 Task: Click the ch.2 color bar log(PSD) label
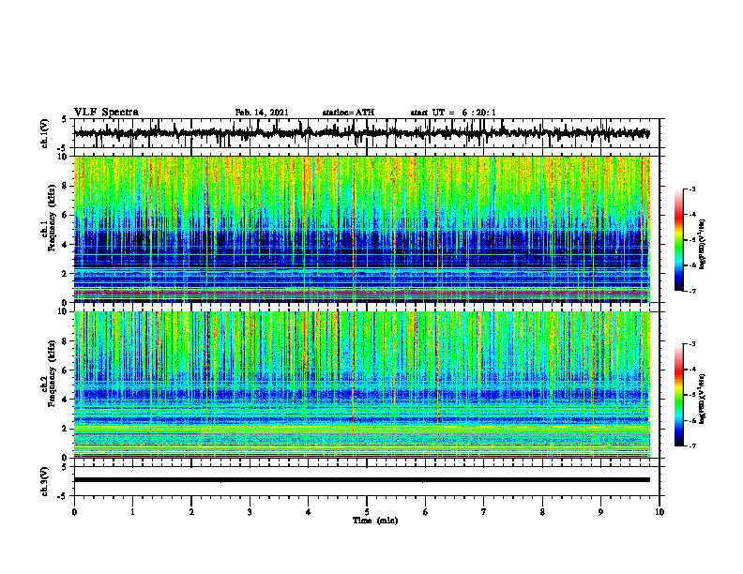(703, 399)
